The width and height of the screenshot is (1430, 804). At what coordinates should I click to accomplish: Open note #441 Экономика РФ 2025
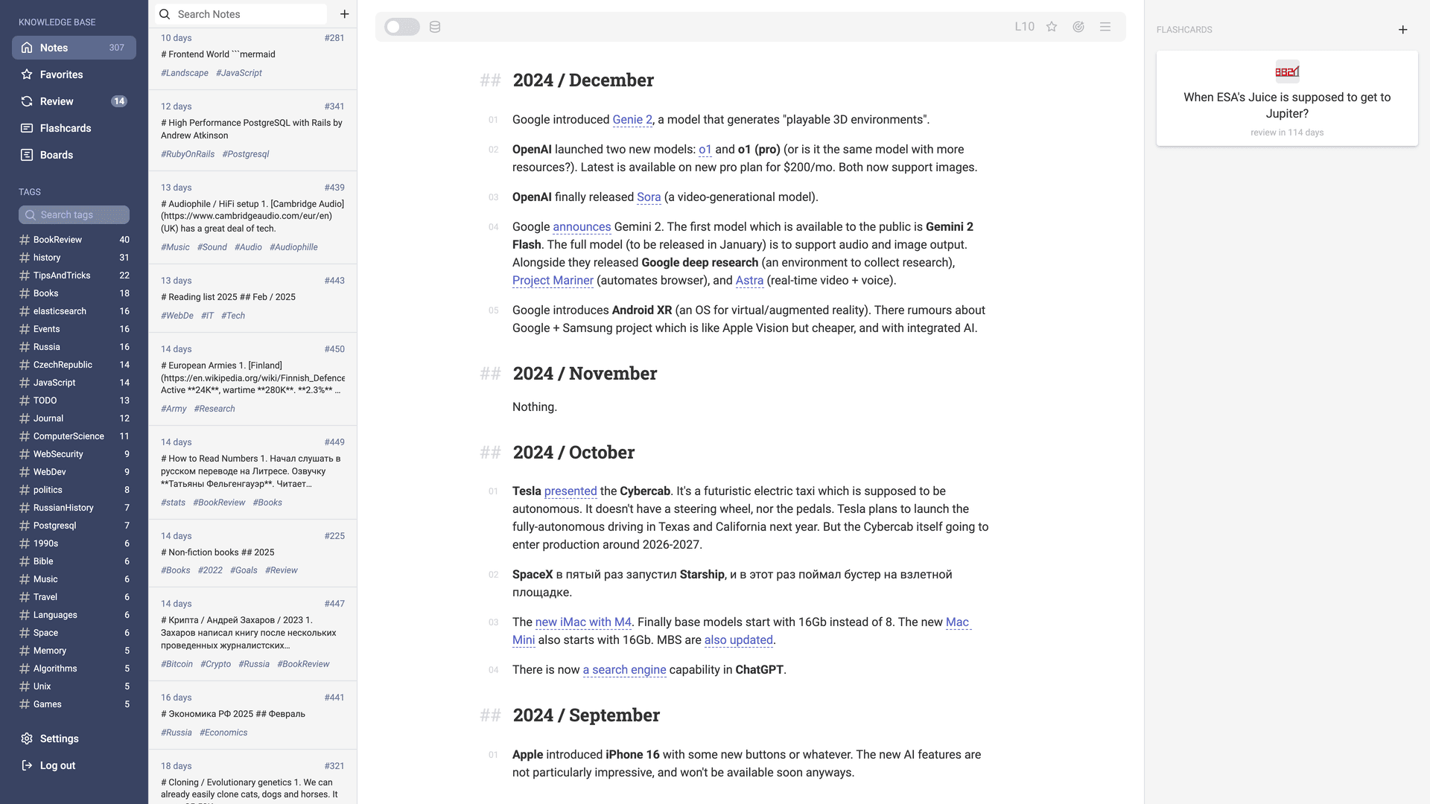(x=252, y=715)
